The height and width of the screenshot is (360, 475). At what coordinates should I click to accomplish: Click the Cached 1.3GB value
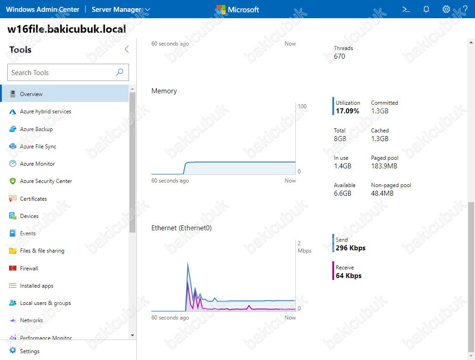(380, 139)
